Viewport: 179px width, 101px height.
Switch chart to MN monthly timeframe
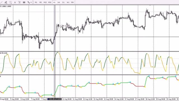point(72,2)
